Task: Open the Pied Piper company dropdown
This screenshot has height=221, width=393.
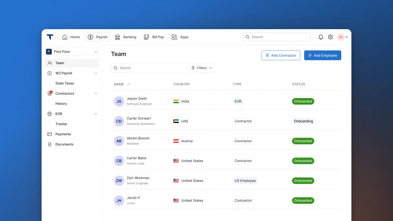Action: tap(72, 51)
